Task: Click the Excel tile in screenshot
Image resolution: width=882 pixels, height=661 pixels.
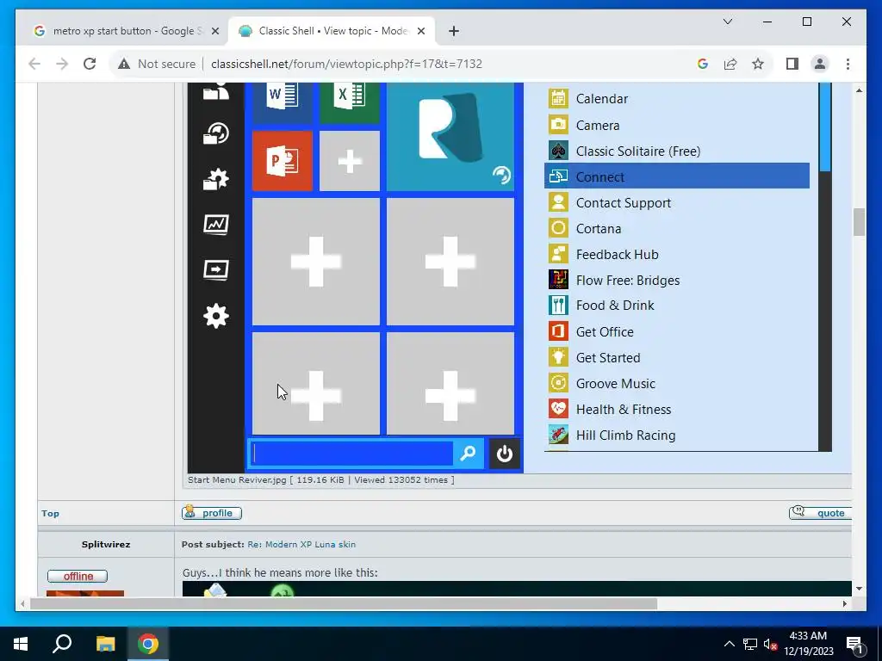Action: (350, 103)
